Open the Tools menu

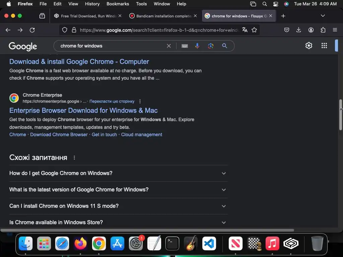pyautogui.click(x=141, y=4)
